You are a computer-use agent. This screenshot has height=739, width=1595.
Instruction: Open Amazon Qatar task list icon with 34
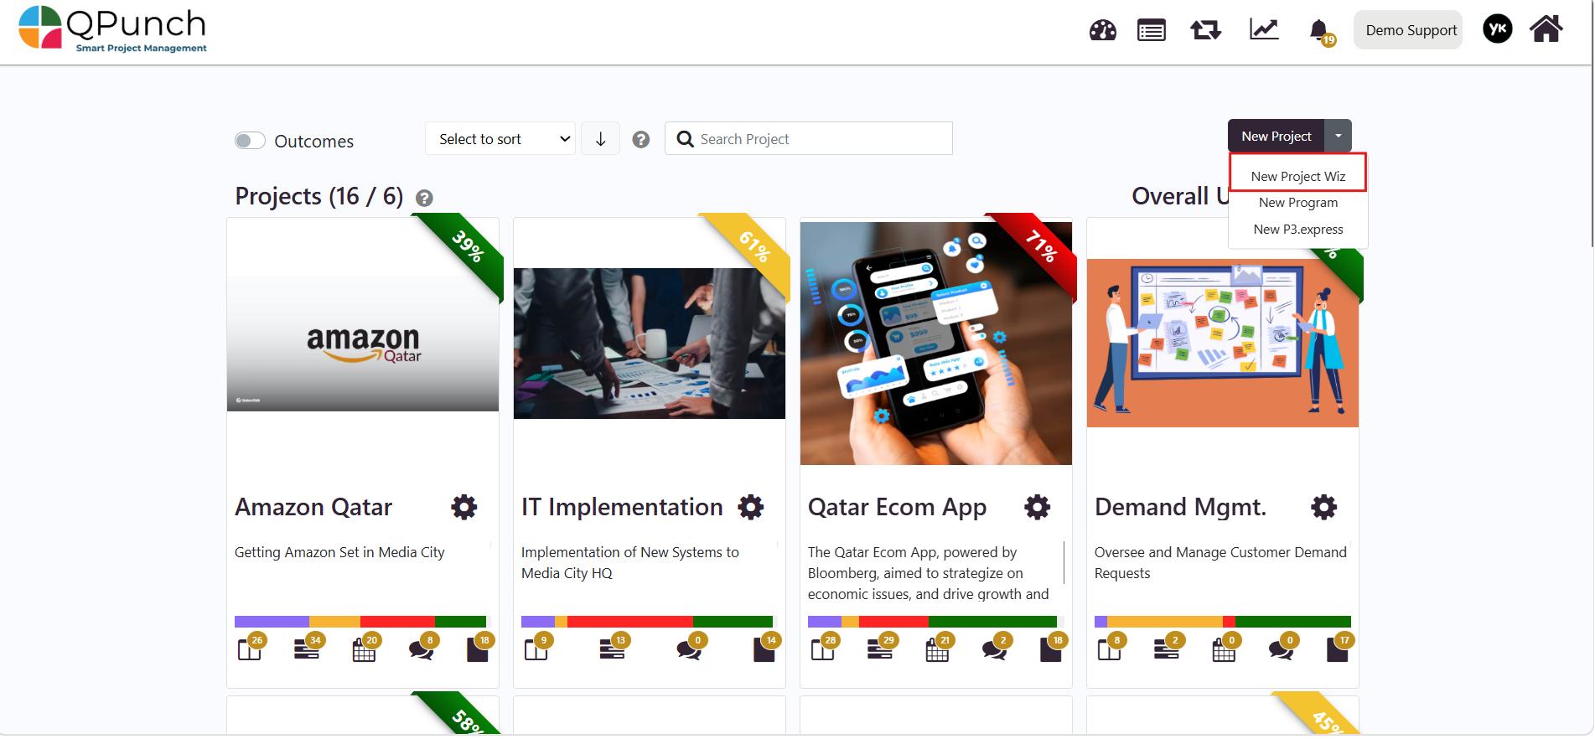(x=308, y=648)
